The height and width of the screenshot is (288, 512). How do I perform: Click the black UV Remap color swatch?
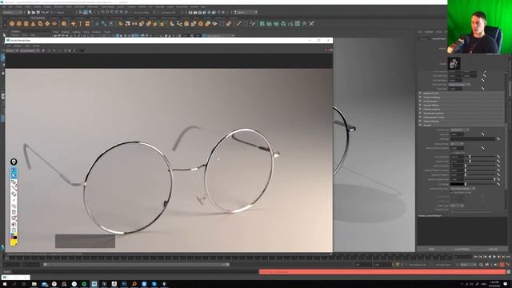tap(457, 184)
